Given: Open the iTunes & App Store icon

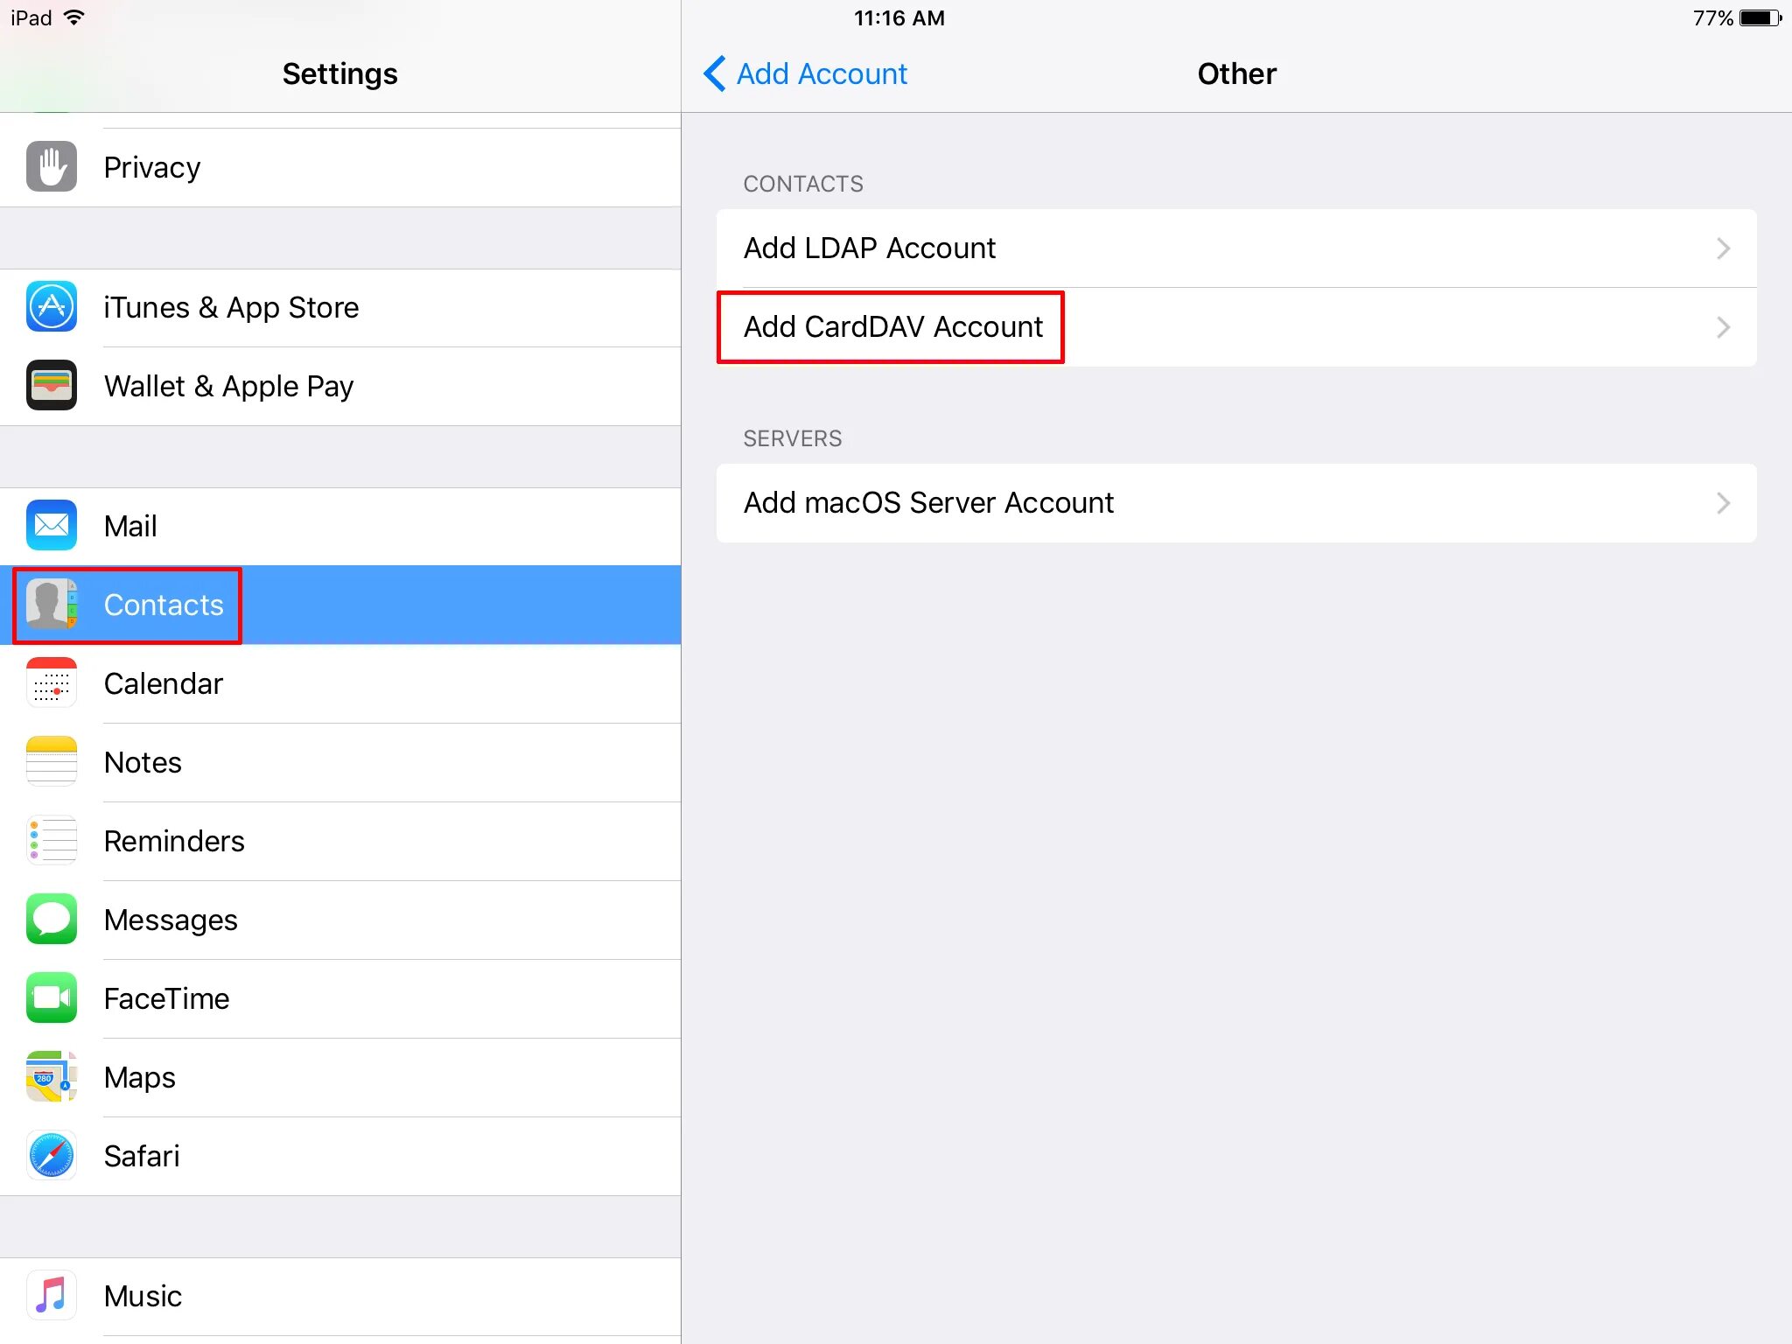Looking at the screenshot, I should [52, 307].
